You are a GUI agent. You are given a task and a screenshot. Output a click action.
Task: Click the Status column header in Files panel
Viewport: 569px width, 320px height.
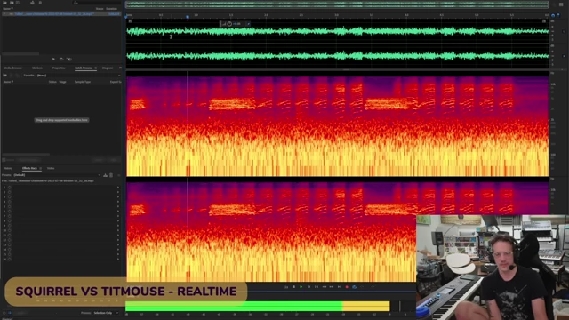100,8
